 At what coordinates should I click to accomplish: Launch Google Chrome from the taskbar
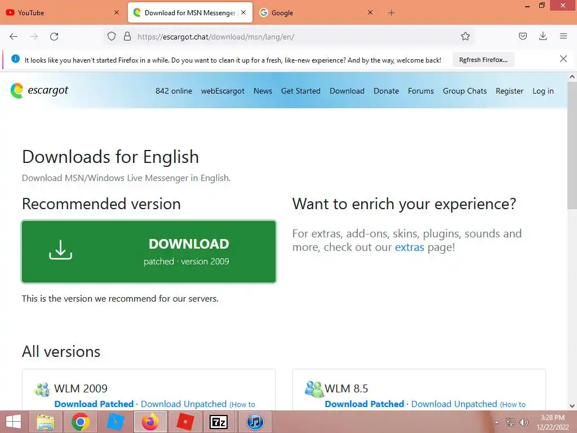point(81,422)
